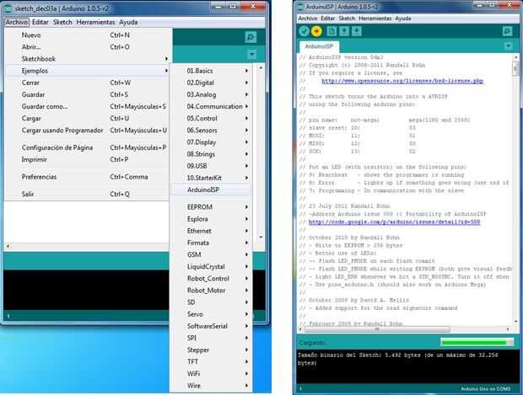
Task: Choose Cargar menu entry
Action: point(88,119)
